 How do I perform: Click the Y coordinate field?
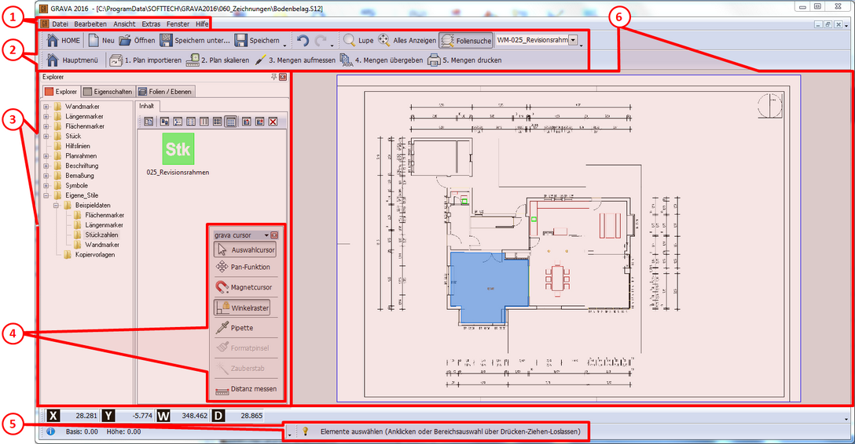[135, 416]
